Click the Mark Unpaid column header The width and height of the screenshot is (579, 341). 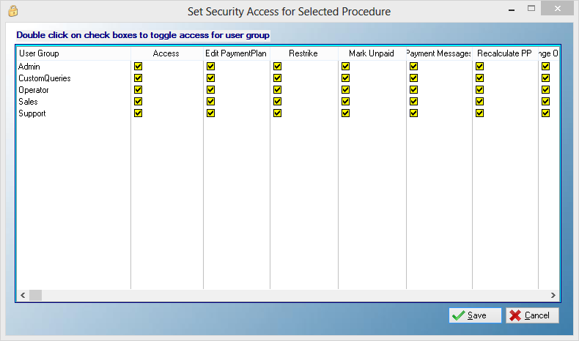tap(372, 53)
